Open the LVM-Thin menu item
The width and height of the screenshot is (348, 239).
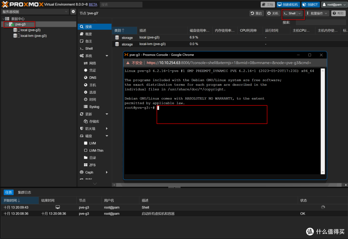click(97, 150)
